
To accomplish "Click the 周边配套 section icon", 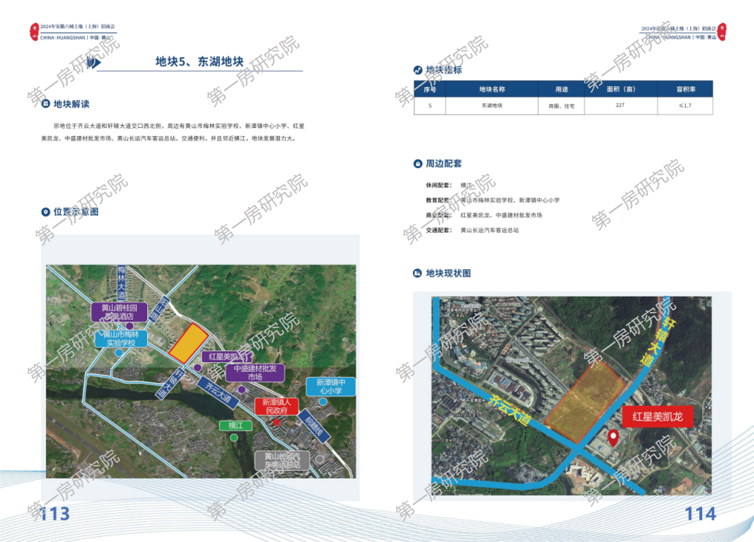I will pyautogui.click(x=418, y=163).
